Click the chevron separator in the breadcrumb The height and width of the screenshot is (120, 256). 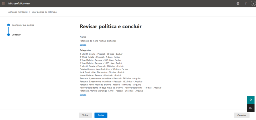(30, 12)
